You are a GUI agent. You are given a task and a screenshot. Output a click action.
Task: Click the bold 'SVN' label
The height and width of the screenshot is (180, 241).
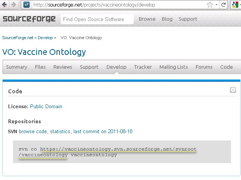pos(13,132)
